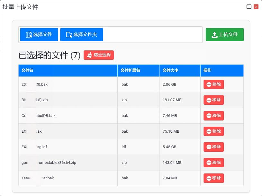Start upload with the green 上传文件 button
Image resolution: width=262 pixels, height=196 pixels.
click(x=225, y=35)
